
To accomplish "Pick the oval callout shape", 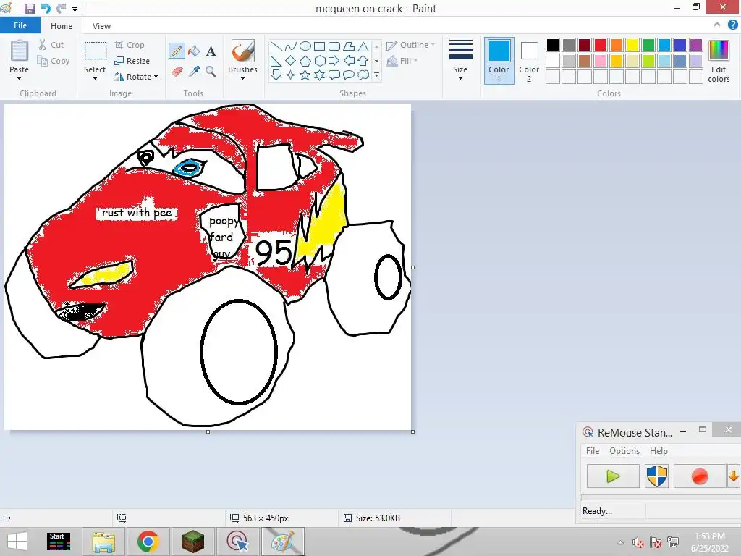I will pos(349,75).
